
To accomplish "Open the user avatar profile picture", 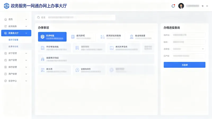I will coord(181,6).
